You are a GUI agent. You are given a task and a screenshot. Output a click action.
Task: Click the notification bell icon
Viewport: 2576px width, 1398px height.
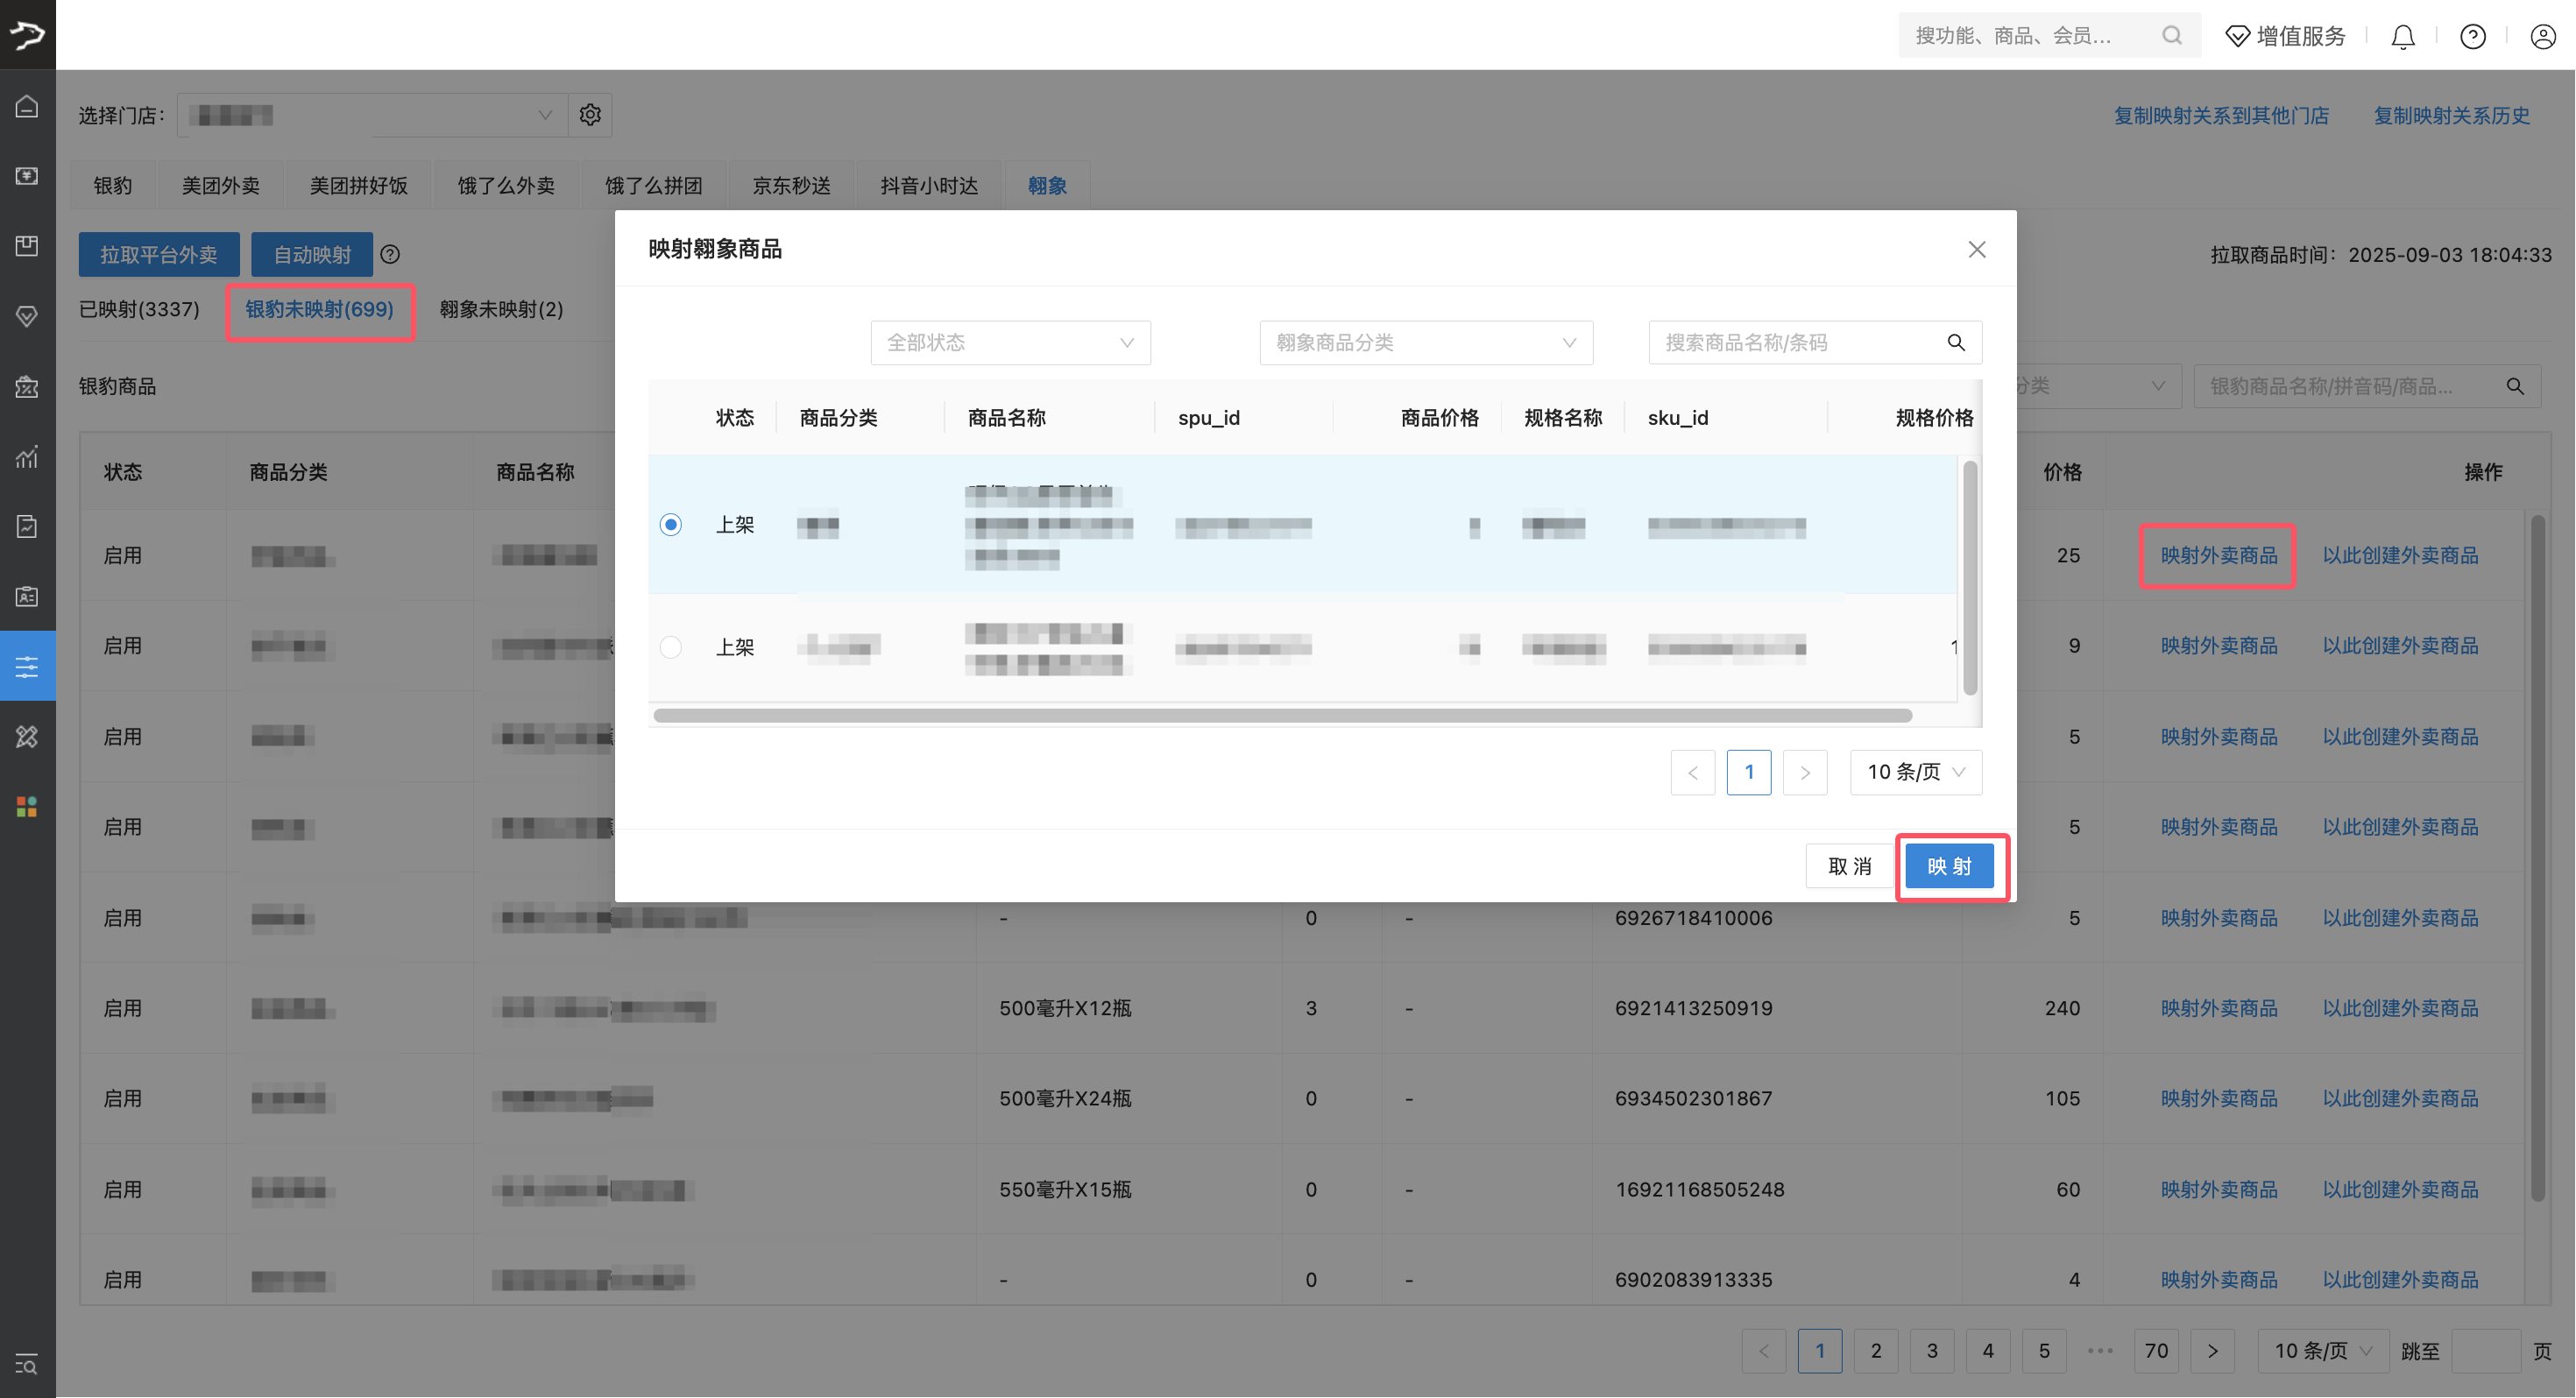(x=2402, y=37)
